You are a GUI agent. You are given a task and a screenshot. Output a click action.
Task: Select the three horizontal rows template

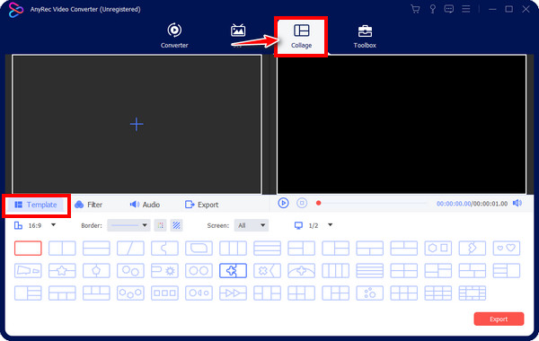267,248
